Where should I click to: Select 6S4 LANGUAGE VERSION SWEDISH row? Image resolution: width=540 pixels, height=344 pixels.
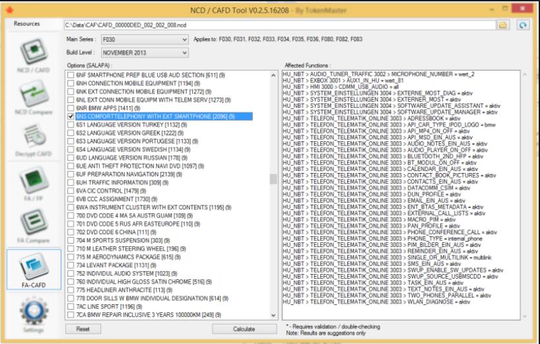point(133,149)
